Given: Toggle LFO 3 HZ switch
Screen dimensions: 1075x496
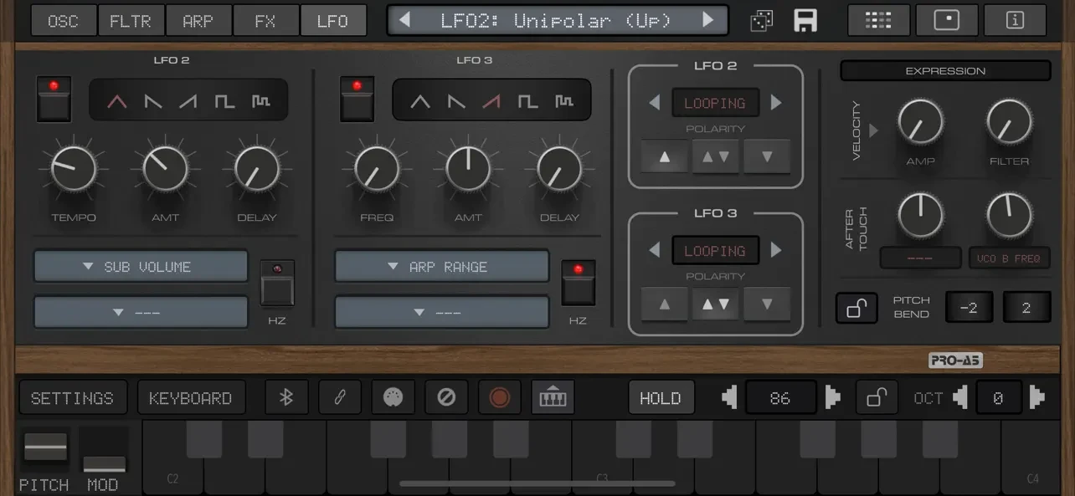Looking at the screenshot, I should click(x=579, y=283).
